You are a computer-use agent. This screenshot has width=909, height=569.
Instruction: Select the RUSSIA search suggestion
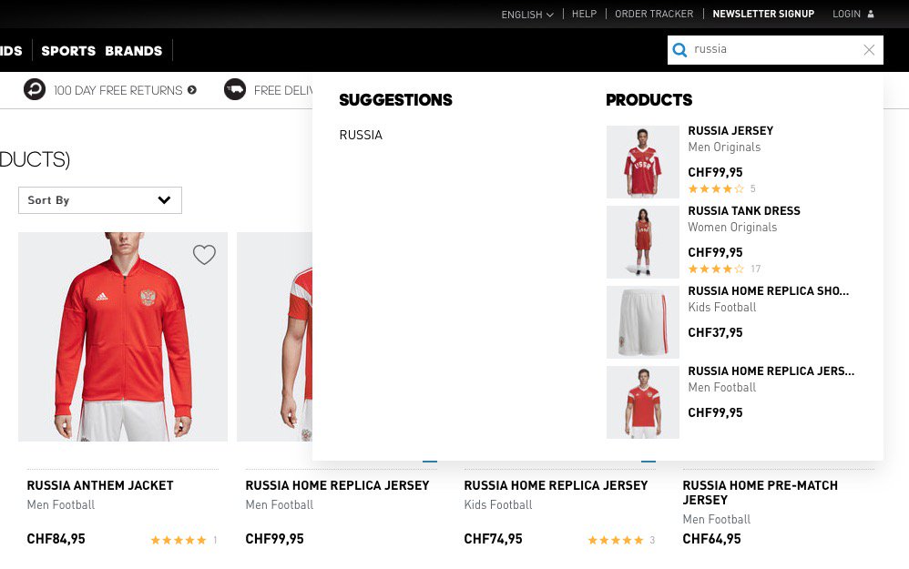click(361, 135)
